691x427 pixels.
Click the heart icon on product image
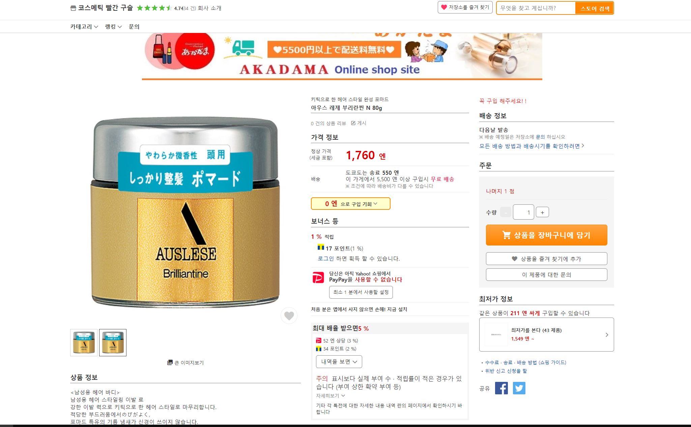coord(289,316)
